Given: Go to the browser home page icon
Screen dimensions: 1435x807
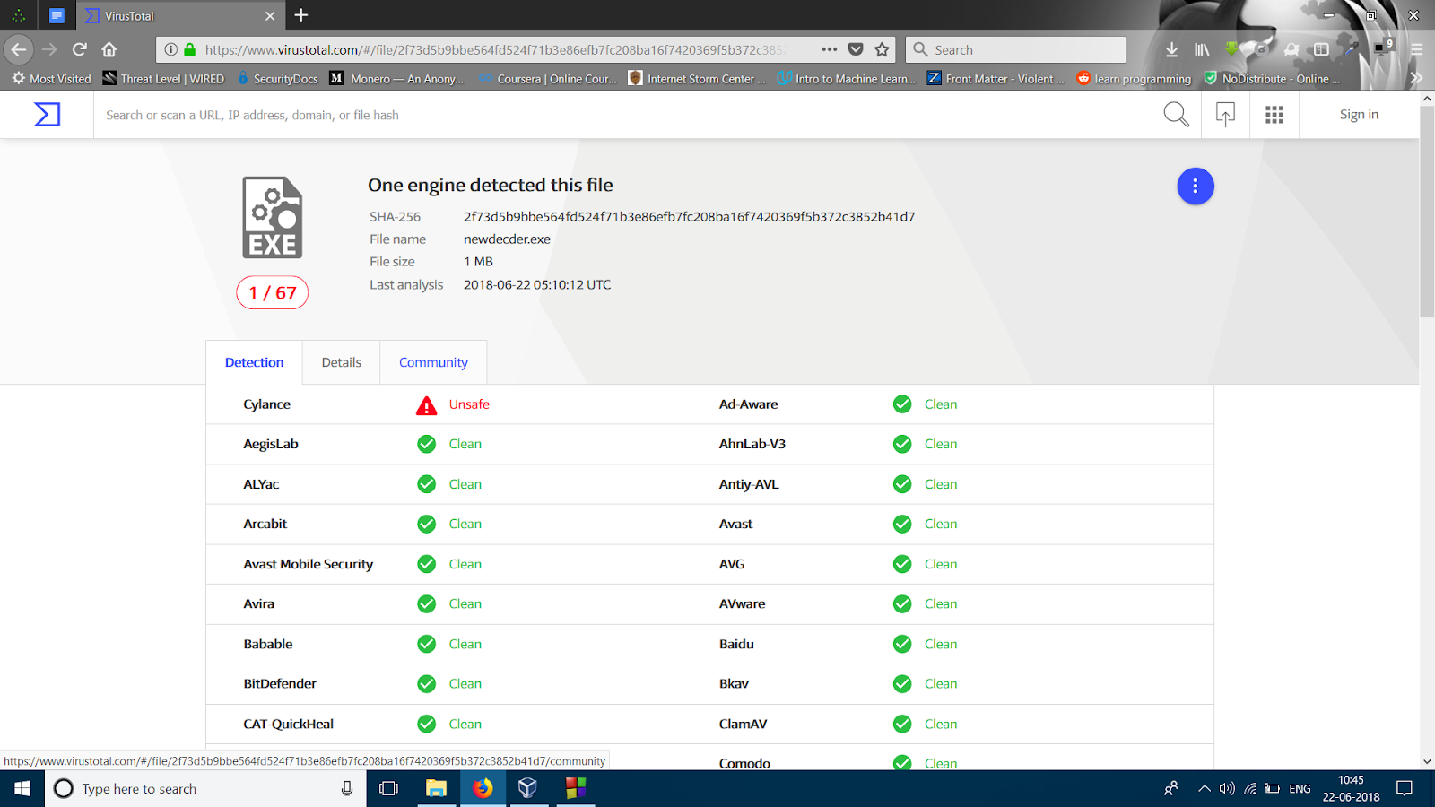Looking at the screenshot, I should [x=109, y=49].
